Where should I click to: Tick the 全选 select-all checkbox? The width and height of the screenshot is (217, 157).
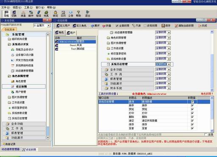(206, 135)
